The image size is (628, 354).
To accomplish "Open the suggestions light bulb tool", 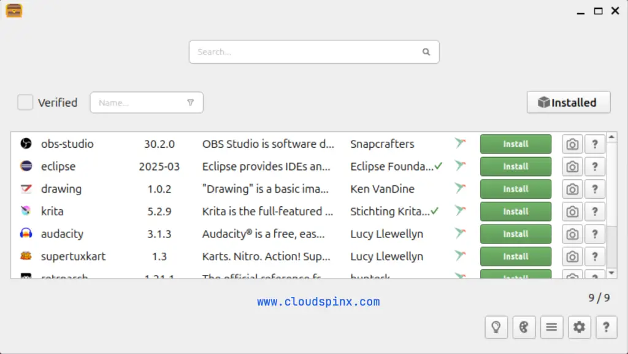I will pos(496,327).
